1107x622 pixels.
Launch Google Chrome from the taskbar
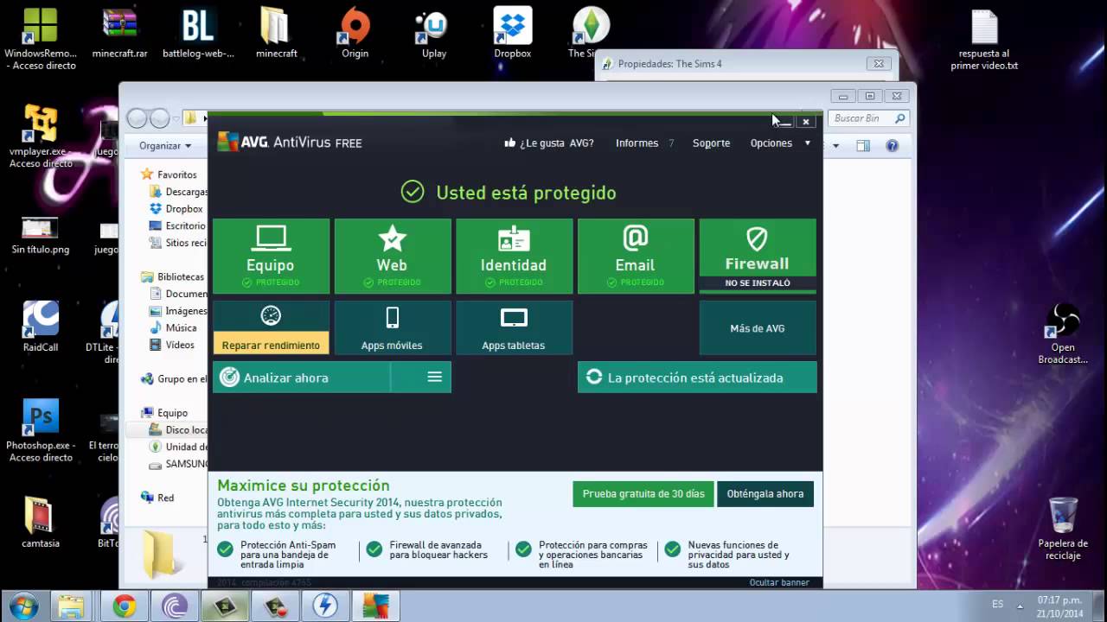tap(125, 606)
